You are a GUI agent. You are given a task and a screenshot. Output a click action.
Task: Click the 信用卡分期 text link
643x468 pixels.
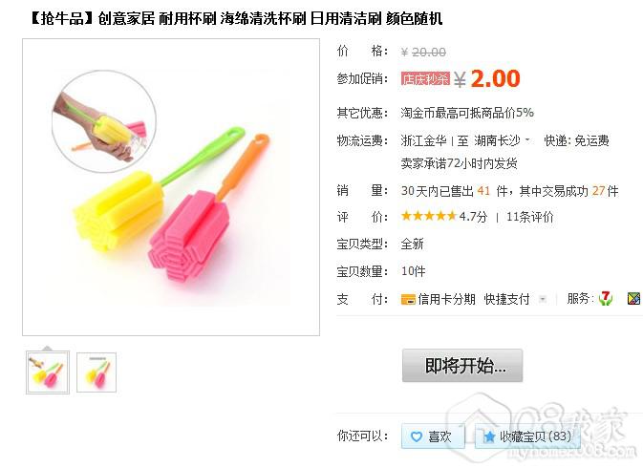446,299
